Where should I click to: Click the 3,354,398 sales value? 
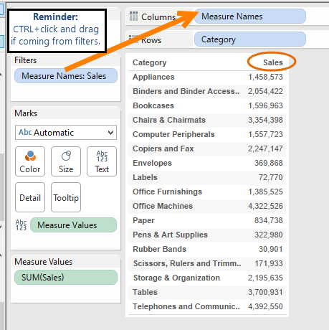point(265,120)
